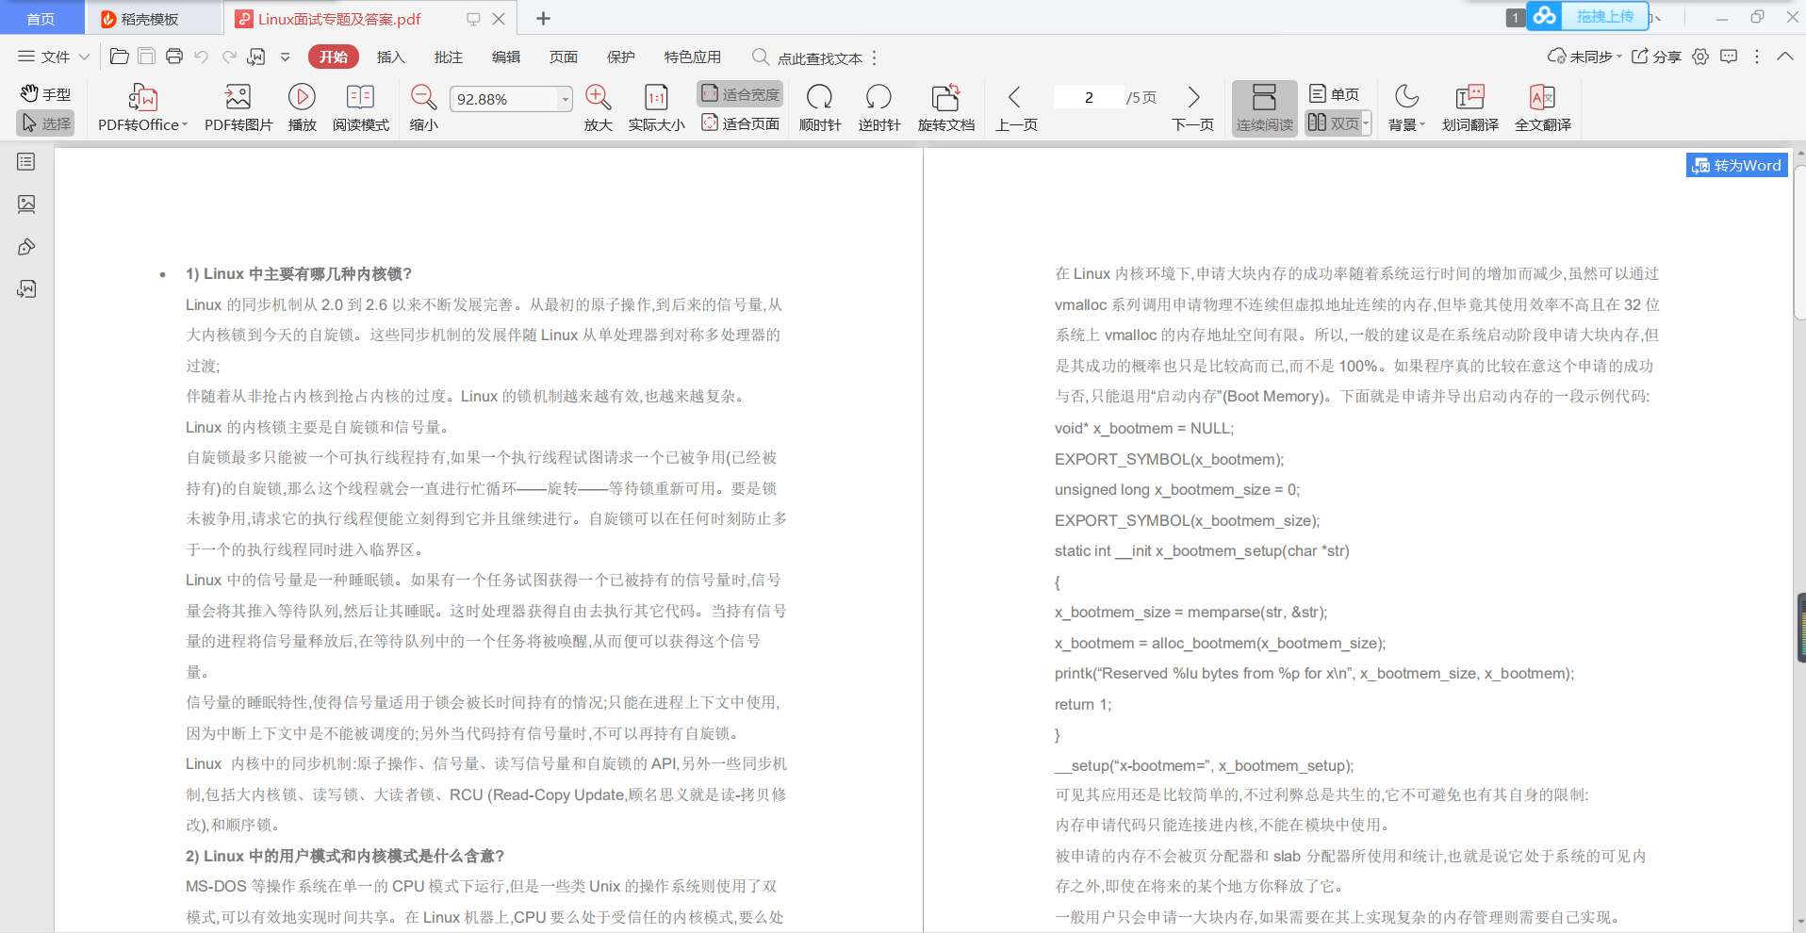
Task: Click the undo arrow
Action: tap(201, 57)
